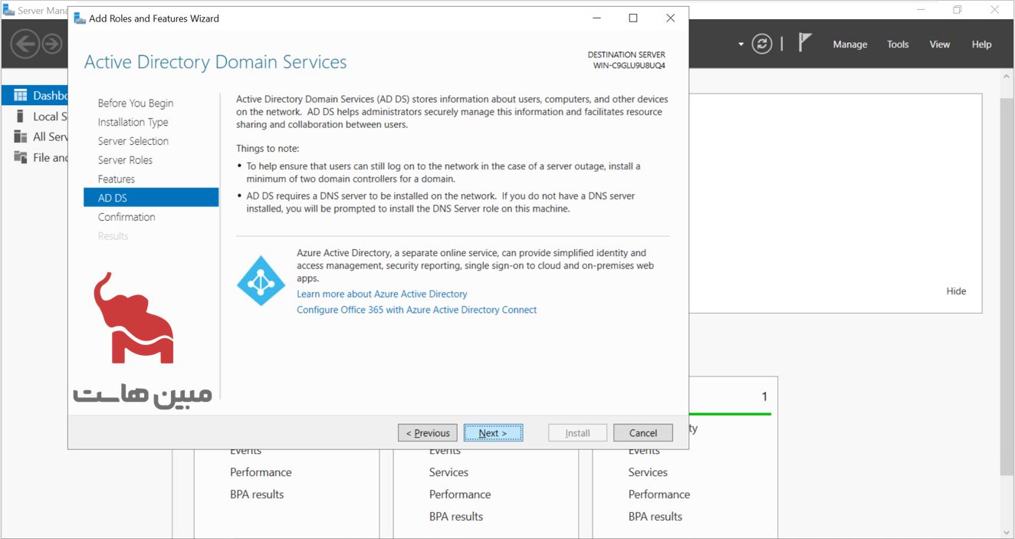Cancel the Add Roles and Features Wizard
This screenshot has width=1015, height=539.
click(x=642, y=433)
